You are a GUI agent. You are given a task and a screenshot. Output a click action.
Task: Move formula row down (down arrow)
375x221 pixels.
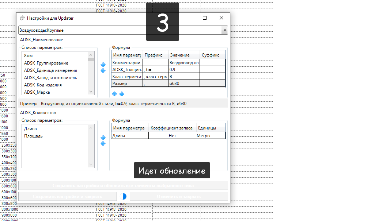pos(122,94)
